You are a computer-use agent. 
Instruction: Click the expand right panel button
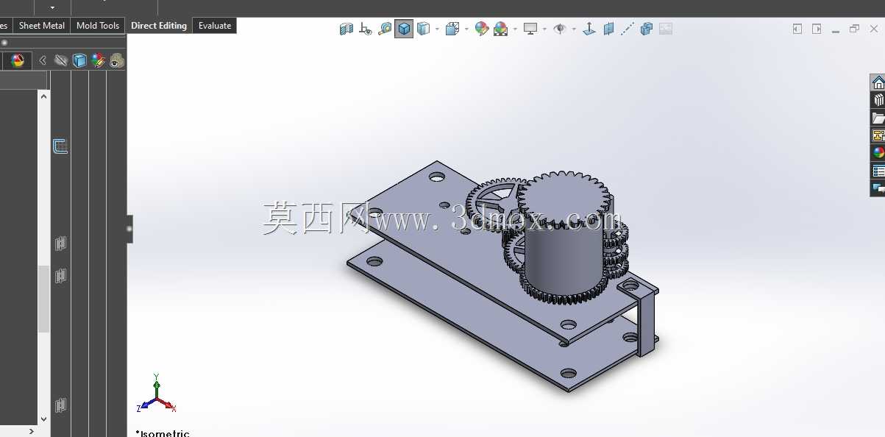click(817, 29)
